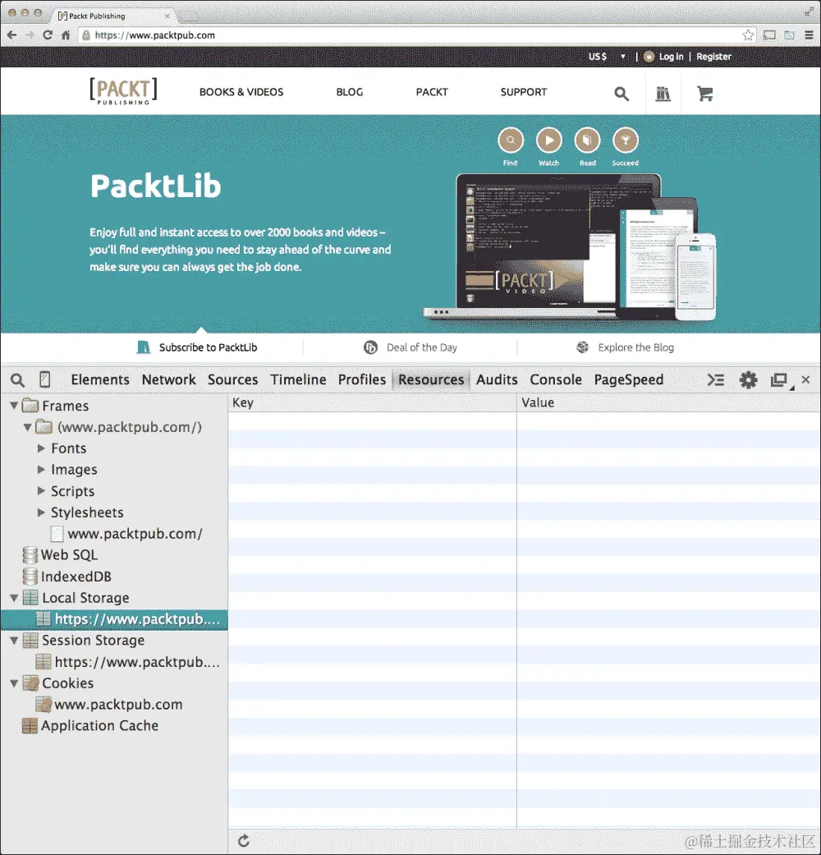821x855 pixels.
Task: Open the My Library books icon
Action: coord(663,94)
